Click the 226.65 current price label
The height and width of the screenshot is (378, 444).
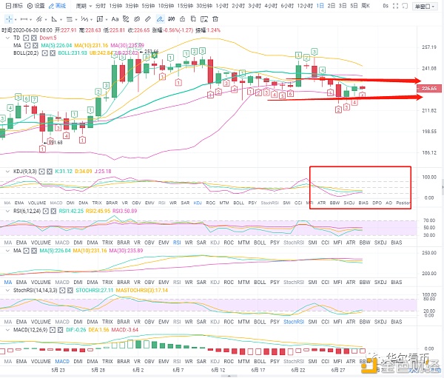(x=429, y=89)
